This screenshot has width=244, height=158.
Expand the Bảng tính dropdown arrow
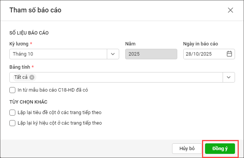(229, 77)
